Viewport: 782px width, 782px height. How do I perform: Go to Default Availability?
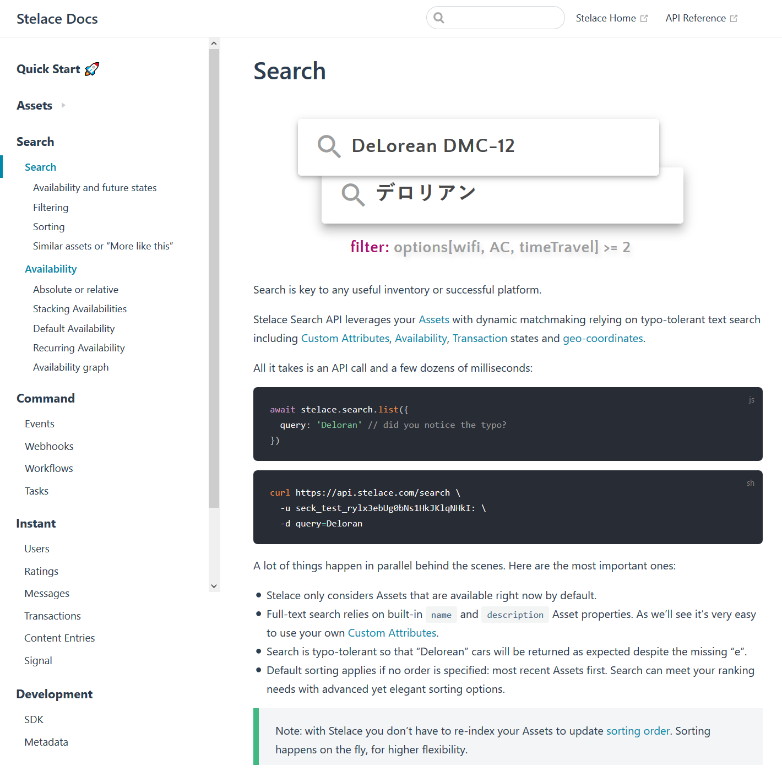click(74, 329)
